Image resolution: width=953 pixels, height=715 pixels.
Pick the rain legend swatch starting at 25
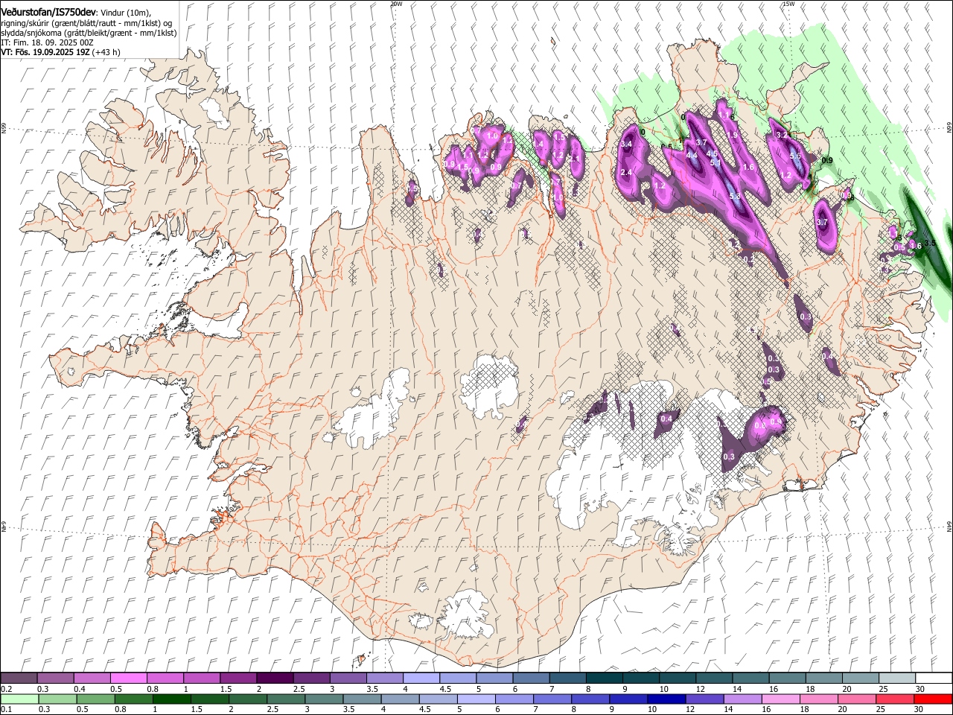[x=894, y=699]
